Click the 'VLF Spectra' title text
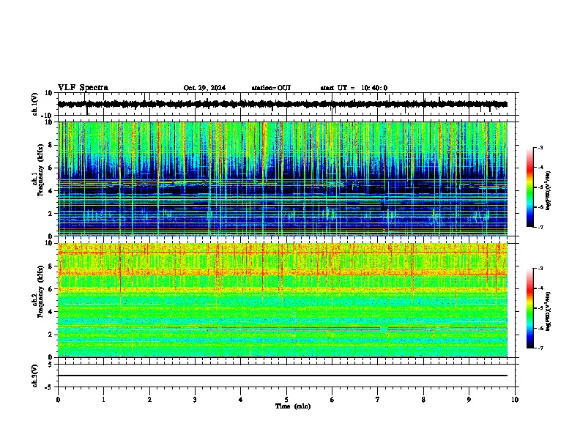This screenshot has width=580, height=448. [83, 88]
